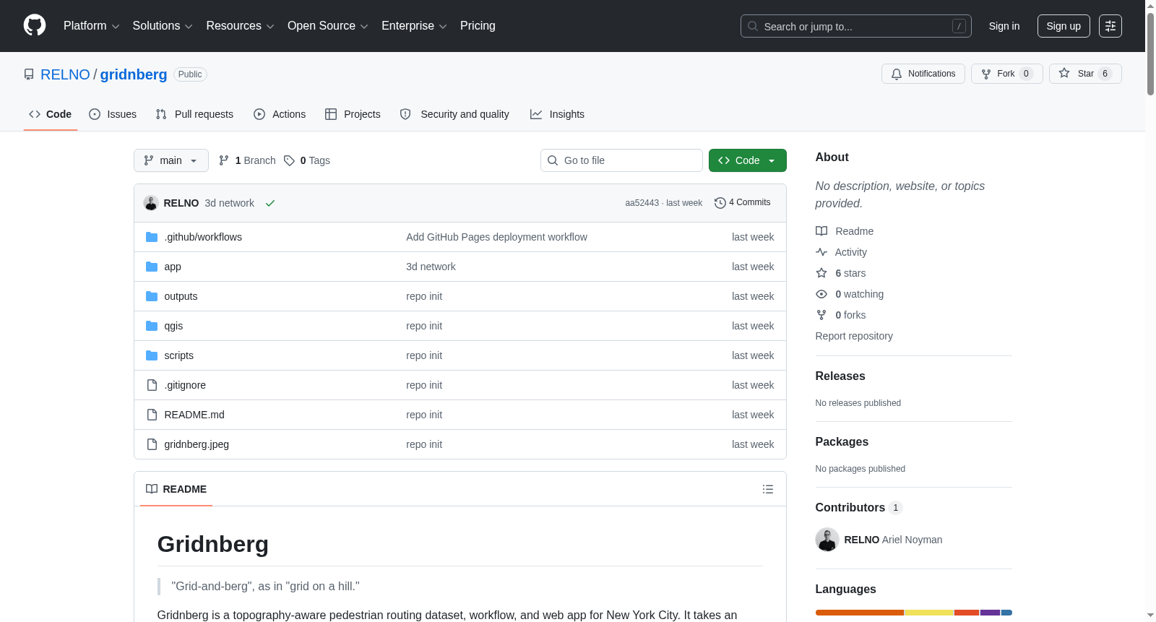Focus the Go to file input
This screenshot has width=1156, height=622.
621,160
